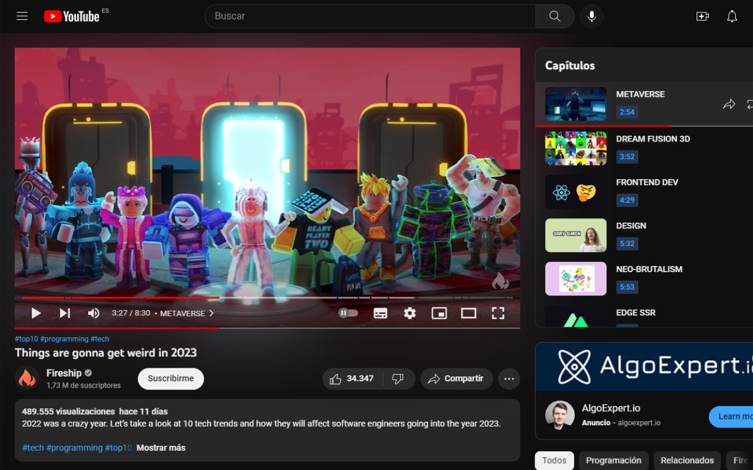The height and width of the screenshot is (470, 753).
Task: Enable miniplayer mode
Action: [439, 313]
